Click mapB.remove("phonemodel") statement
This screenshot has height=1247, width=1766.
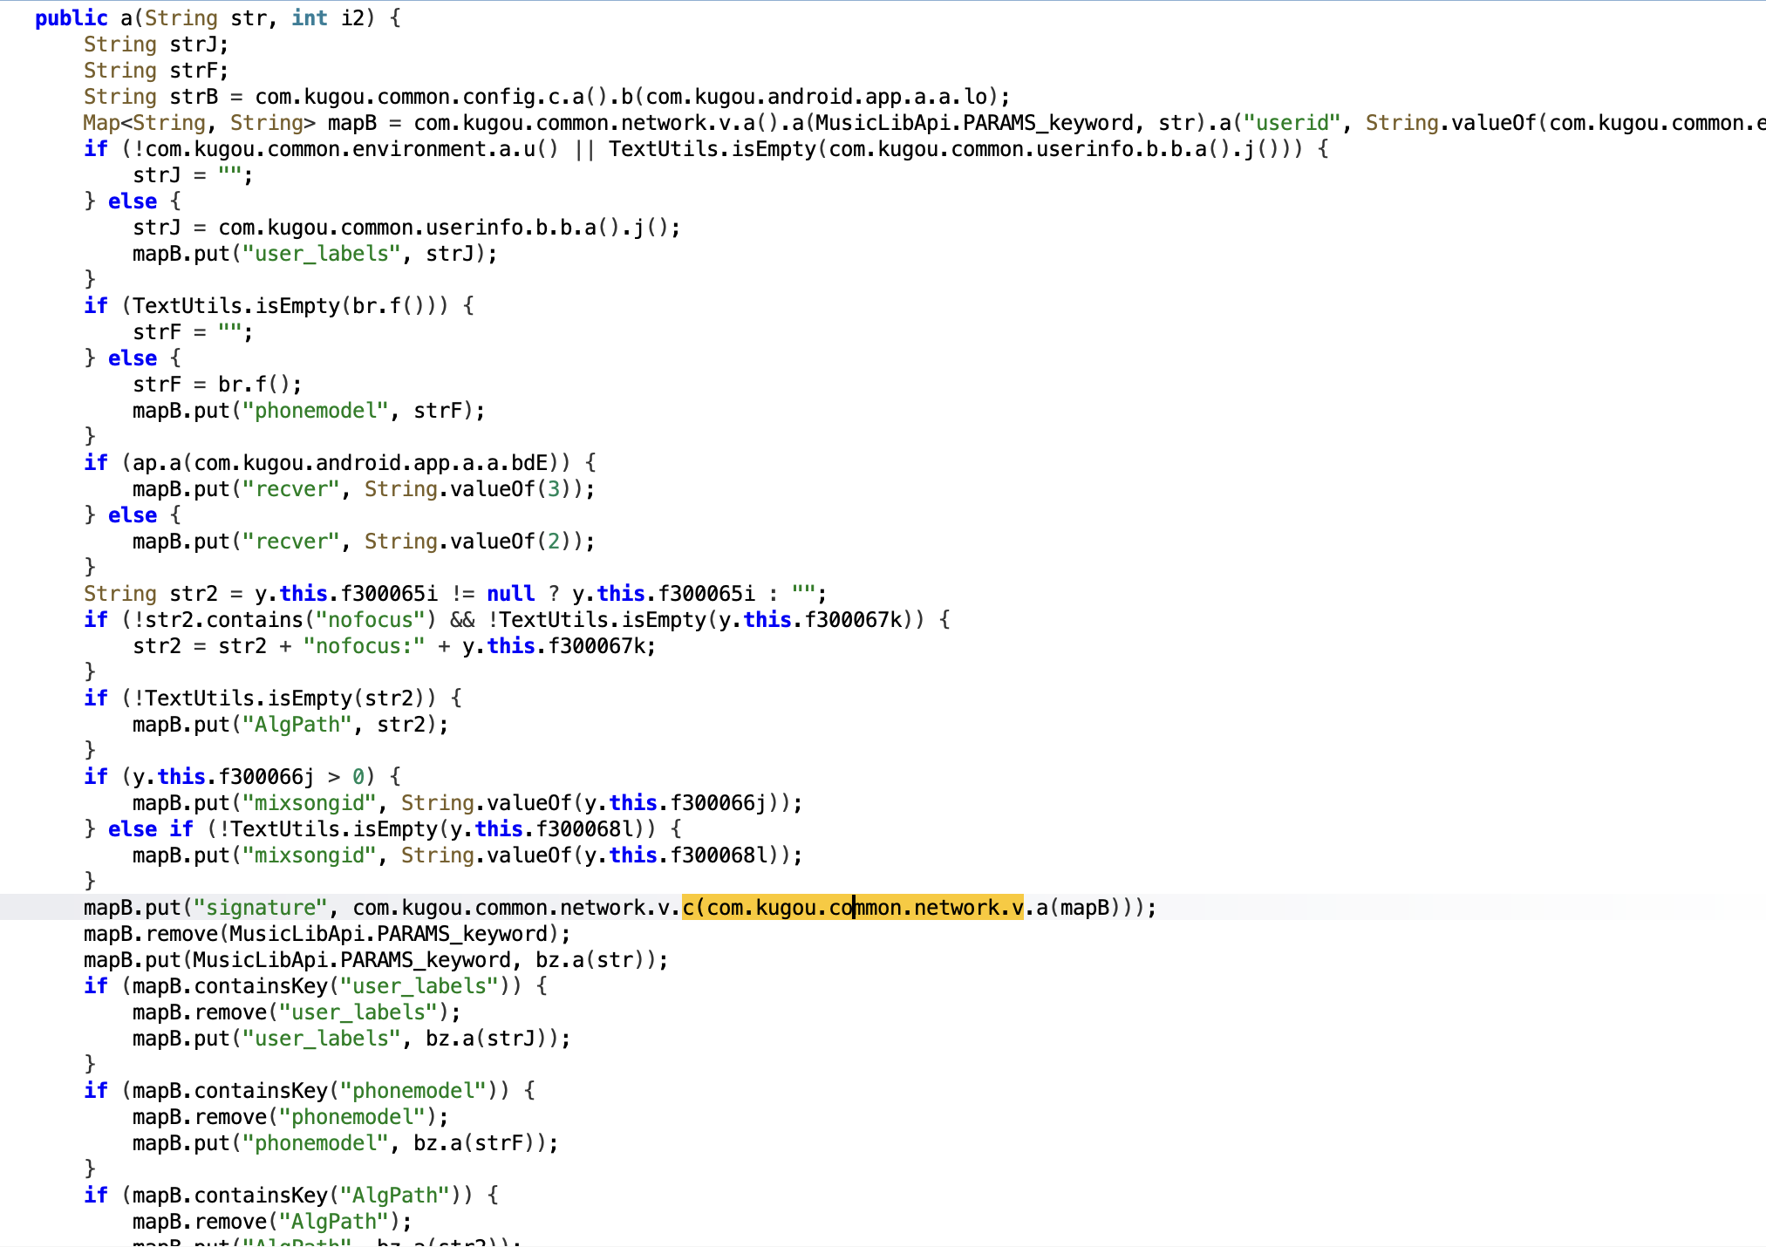coord(290,1117)
